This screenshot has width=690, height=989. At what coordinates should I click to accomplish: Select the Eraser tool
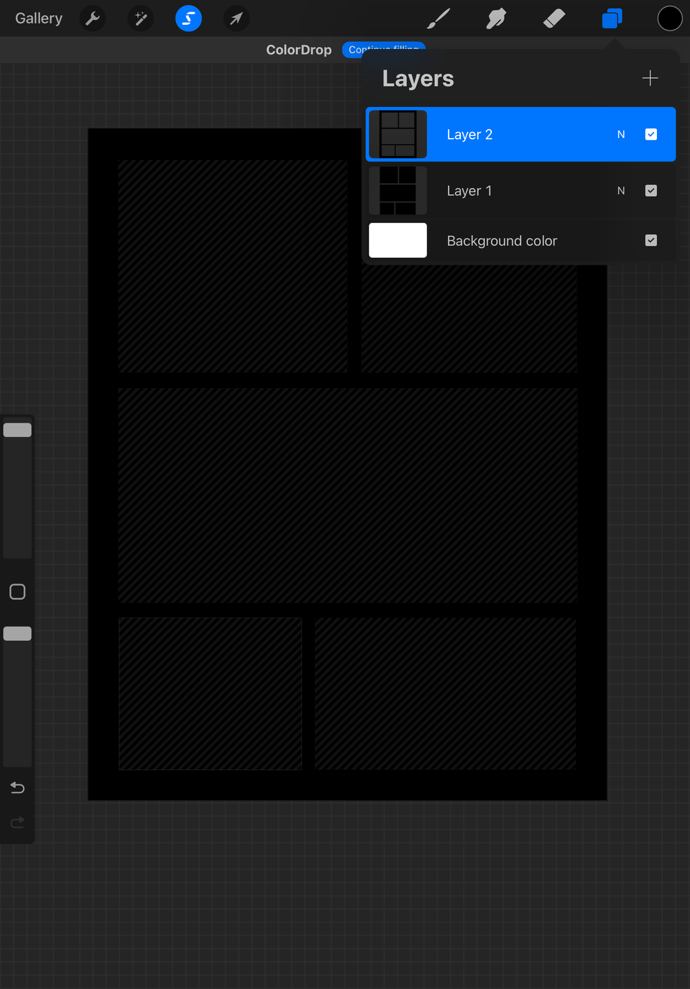(x=554, y=18)
